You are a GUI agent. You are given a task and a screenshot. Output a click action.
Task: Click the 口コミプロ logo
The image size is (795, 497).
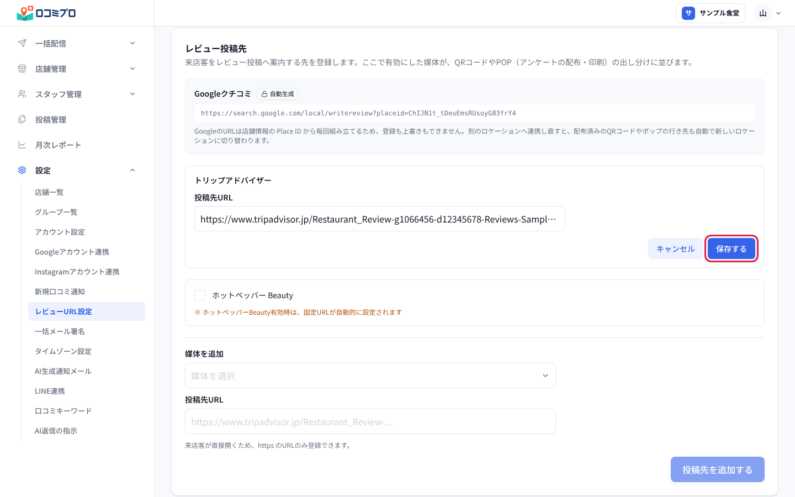[x=46, y=13]
